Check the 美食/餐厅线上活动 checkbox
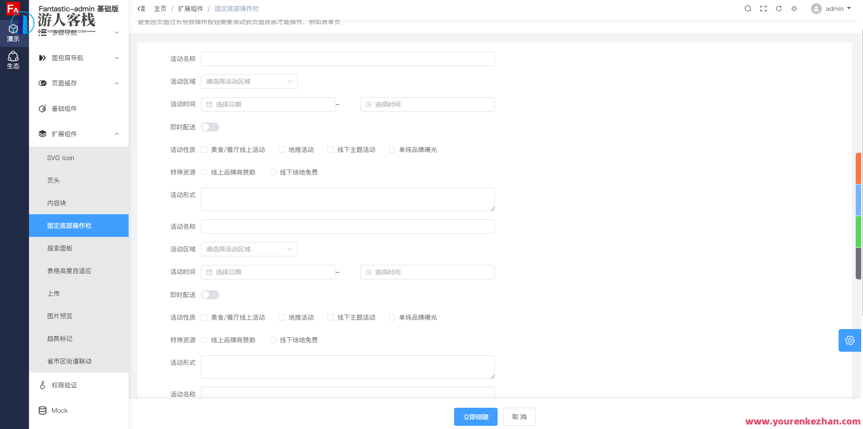This screenshot has height=429, width=863. (x=204, y=150)
